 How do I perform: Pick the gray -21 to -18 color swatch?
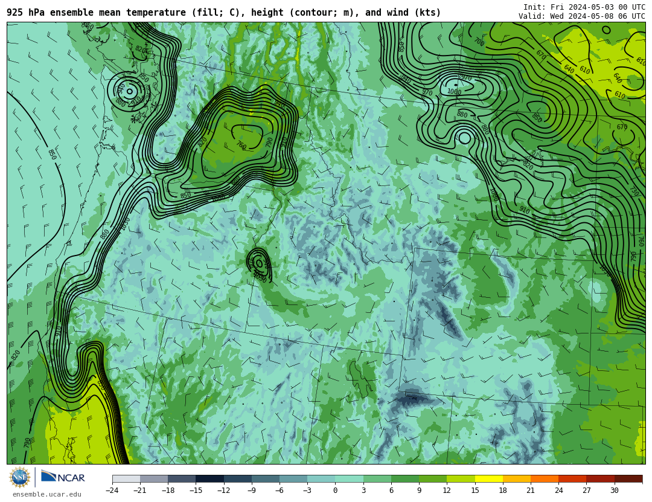(x=155, y=478)
